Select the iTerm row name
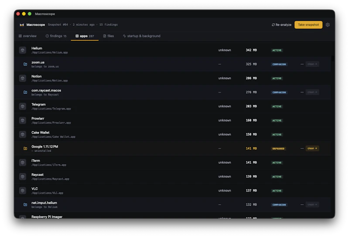 click(36, 160)
